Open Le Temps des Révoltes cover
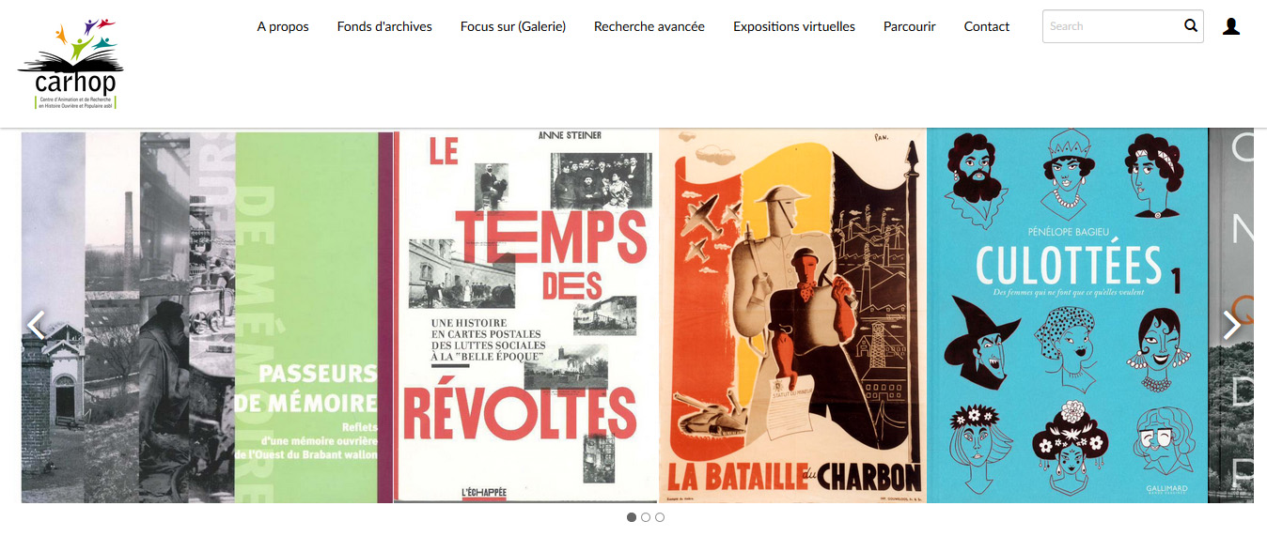1267x552 pixels. [526, 317]
